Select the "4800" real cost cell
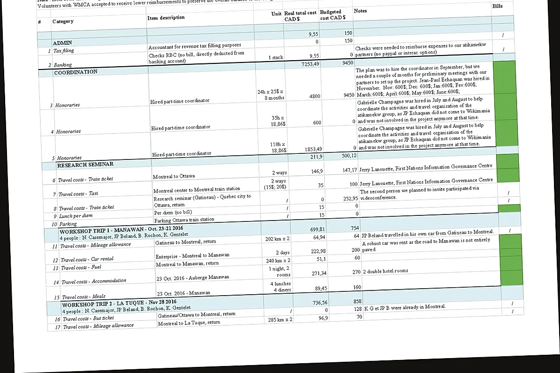Viewport: 560px width, 373px height. (x=315, y=97)
